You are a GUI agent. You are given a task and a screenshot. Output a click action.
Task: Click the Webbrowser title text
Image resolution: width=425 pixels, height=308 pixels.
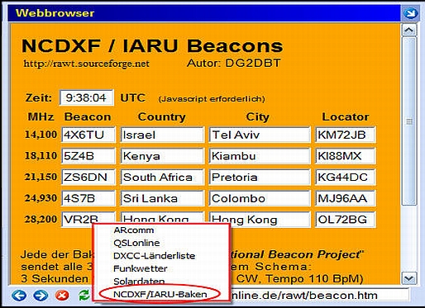(x=55, y=13)
